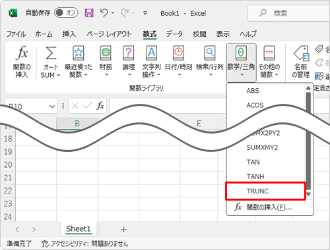The height and width of the screenshot is (250, 330).
Task: Select row 23 header
Action: pyautogui.click(x=8, y=204)
